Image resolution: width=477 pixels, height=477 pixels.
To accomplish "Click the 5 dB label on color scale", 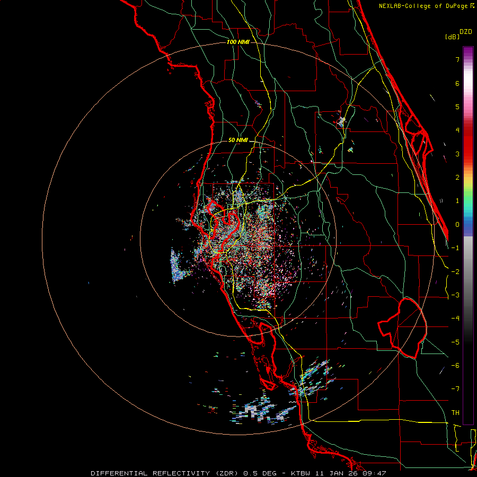I will point(457,107).
